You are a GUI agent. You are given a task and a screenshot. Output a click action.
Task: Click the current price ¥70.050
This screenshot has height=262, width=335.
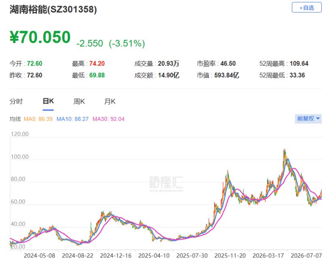coord(40,37)
